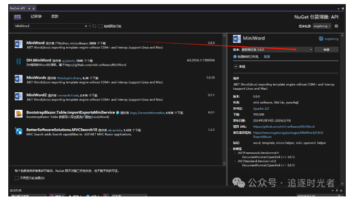Click the verified badge on BootstrapBlazor package

[x=118, y=112]
